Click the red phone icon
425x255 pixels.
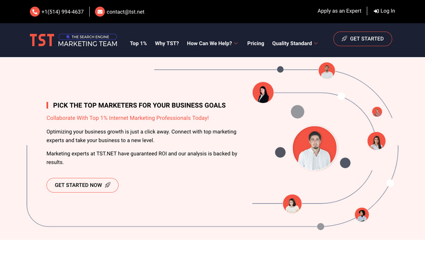coord(35,11)
